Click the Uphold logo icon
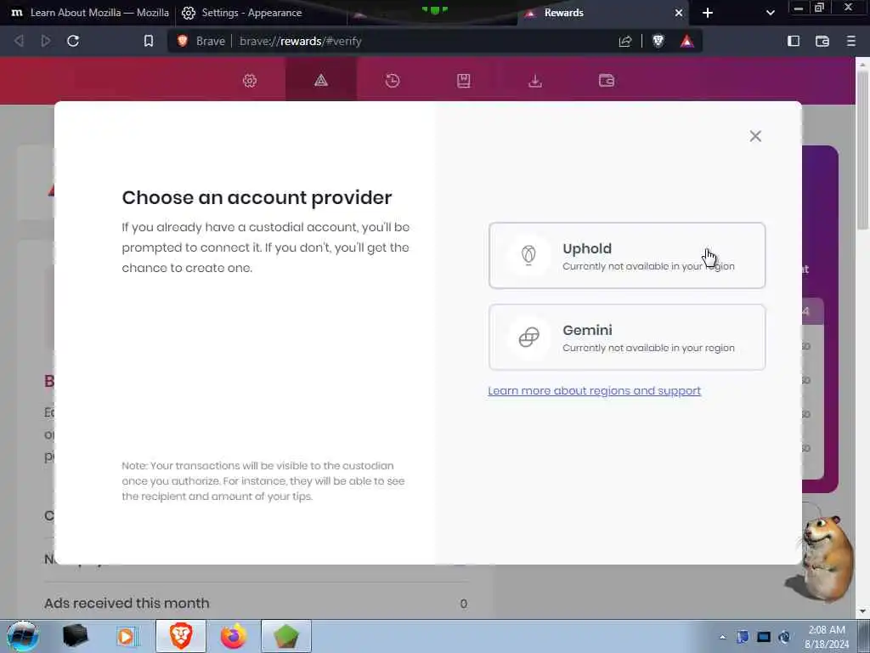 point(528,255)
